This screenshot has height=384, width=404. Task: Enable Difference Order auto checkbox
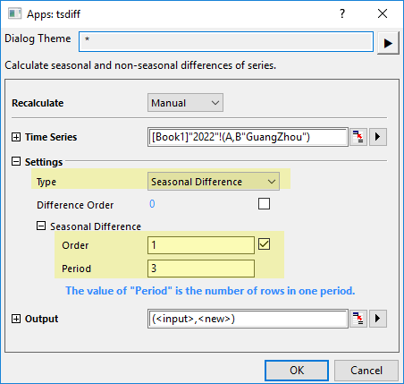(264, 204)
